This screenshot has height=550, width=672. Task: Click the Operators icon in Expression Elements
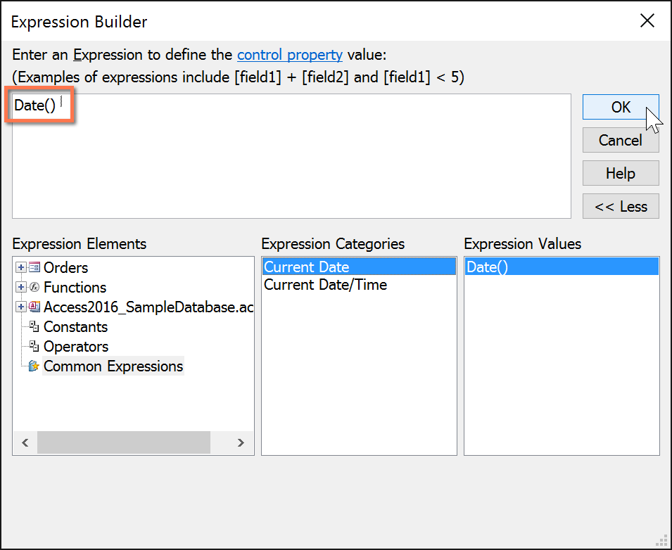(x=34, y=347)
